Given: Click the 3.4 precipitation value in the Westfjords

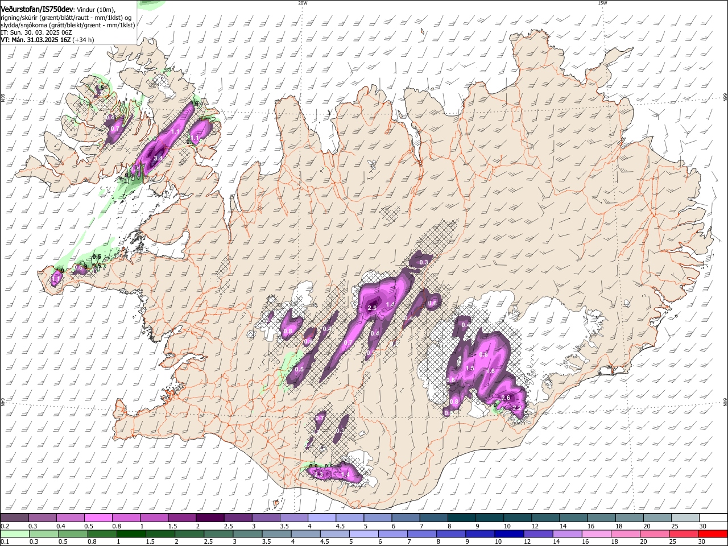Looking at the screenshot, I should coord(158,158).
